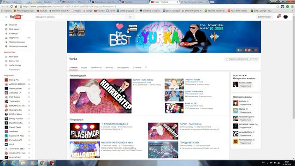The width and height of the screenshot is (295, 166).
Task: Open the notifications bell
Action: tap(278, 17)
